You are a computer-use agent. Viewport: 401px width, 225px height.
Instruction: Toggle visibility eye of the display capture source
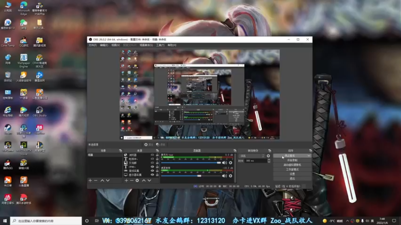[152, 174]
